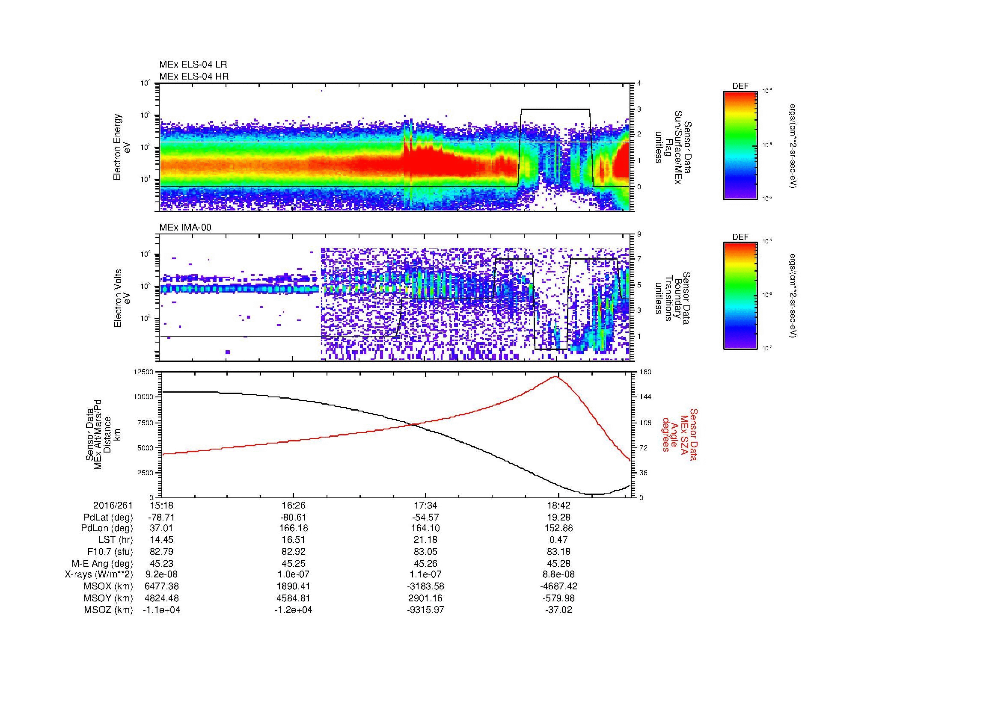Click MSOX value '-4687.42'
Screen dimensions: 1001x707
click(x=558, y=586)
